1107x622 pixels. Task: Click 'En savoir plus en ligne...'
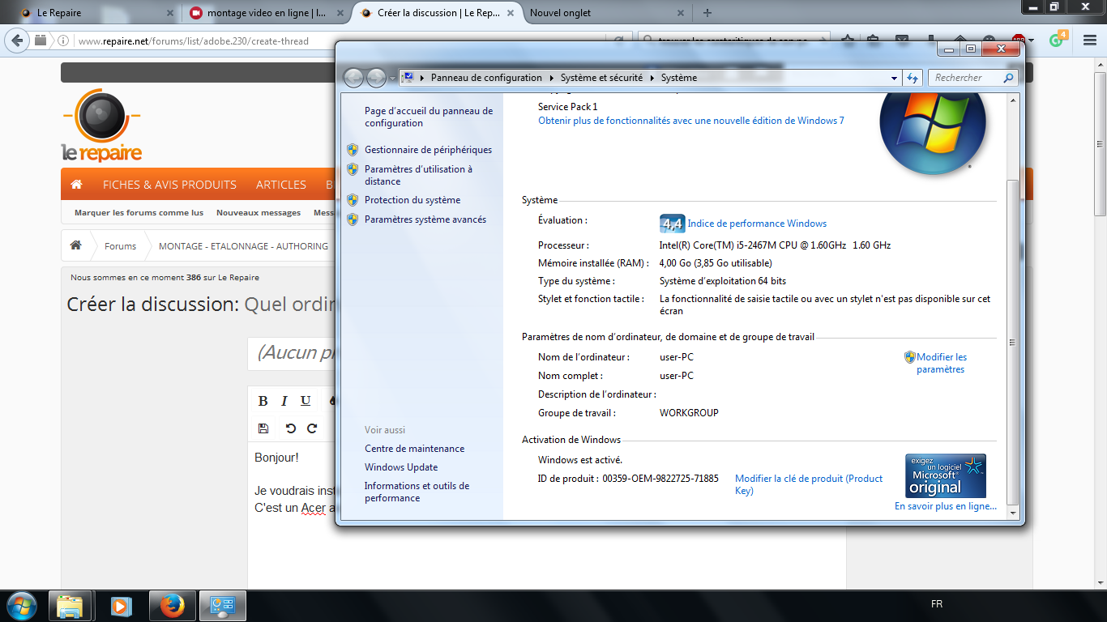click(x=946, y=506)
